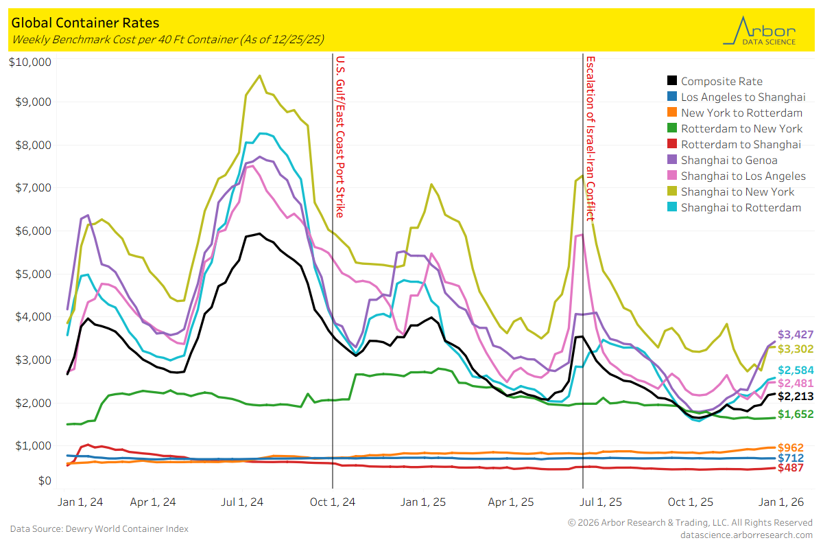The width and height of the screenshot is (823, 549).
Task: Click the U.S. Gulf/East Coast Port Strike annotation
Action: coord(340,136)
